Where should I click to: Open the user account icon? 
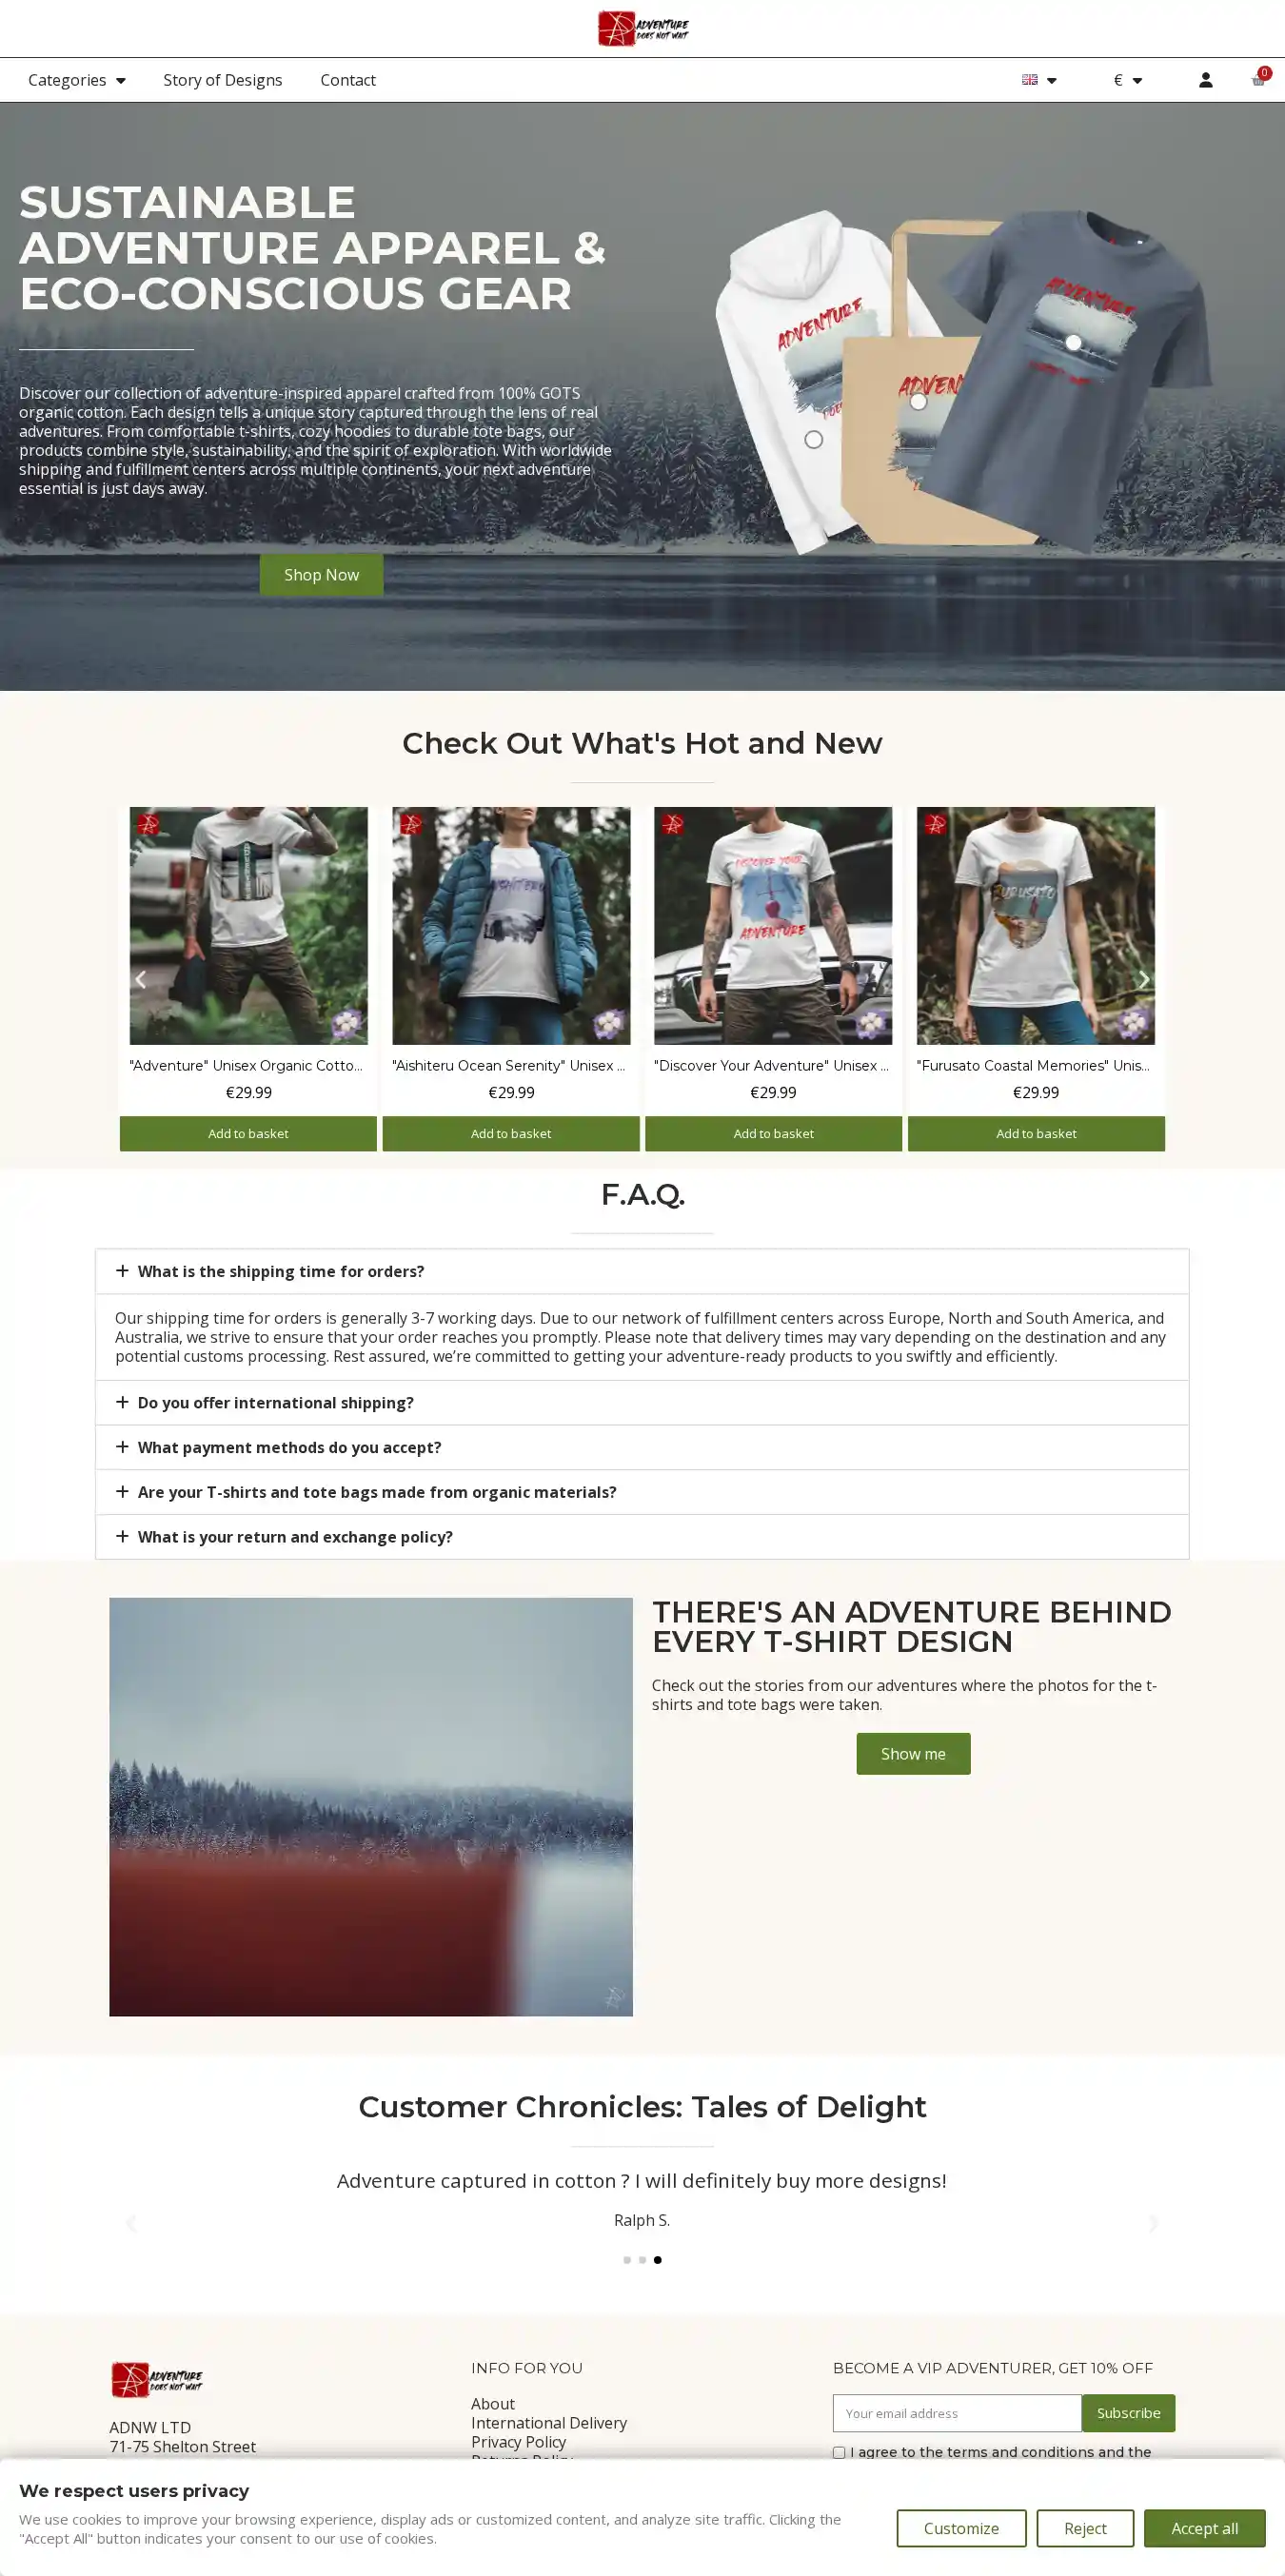point(1205,80)
